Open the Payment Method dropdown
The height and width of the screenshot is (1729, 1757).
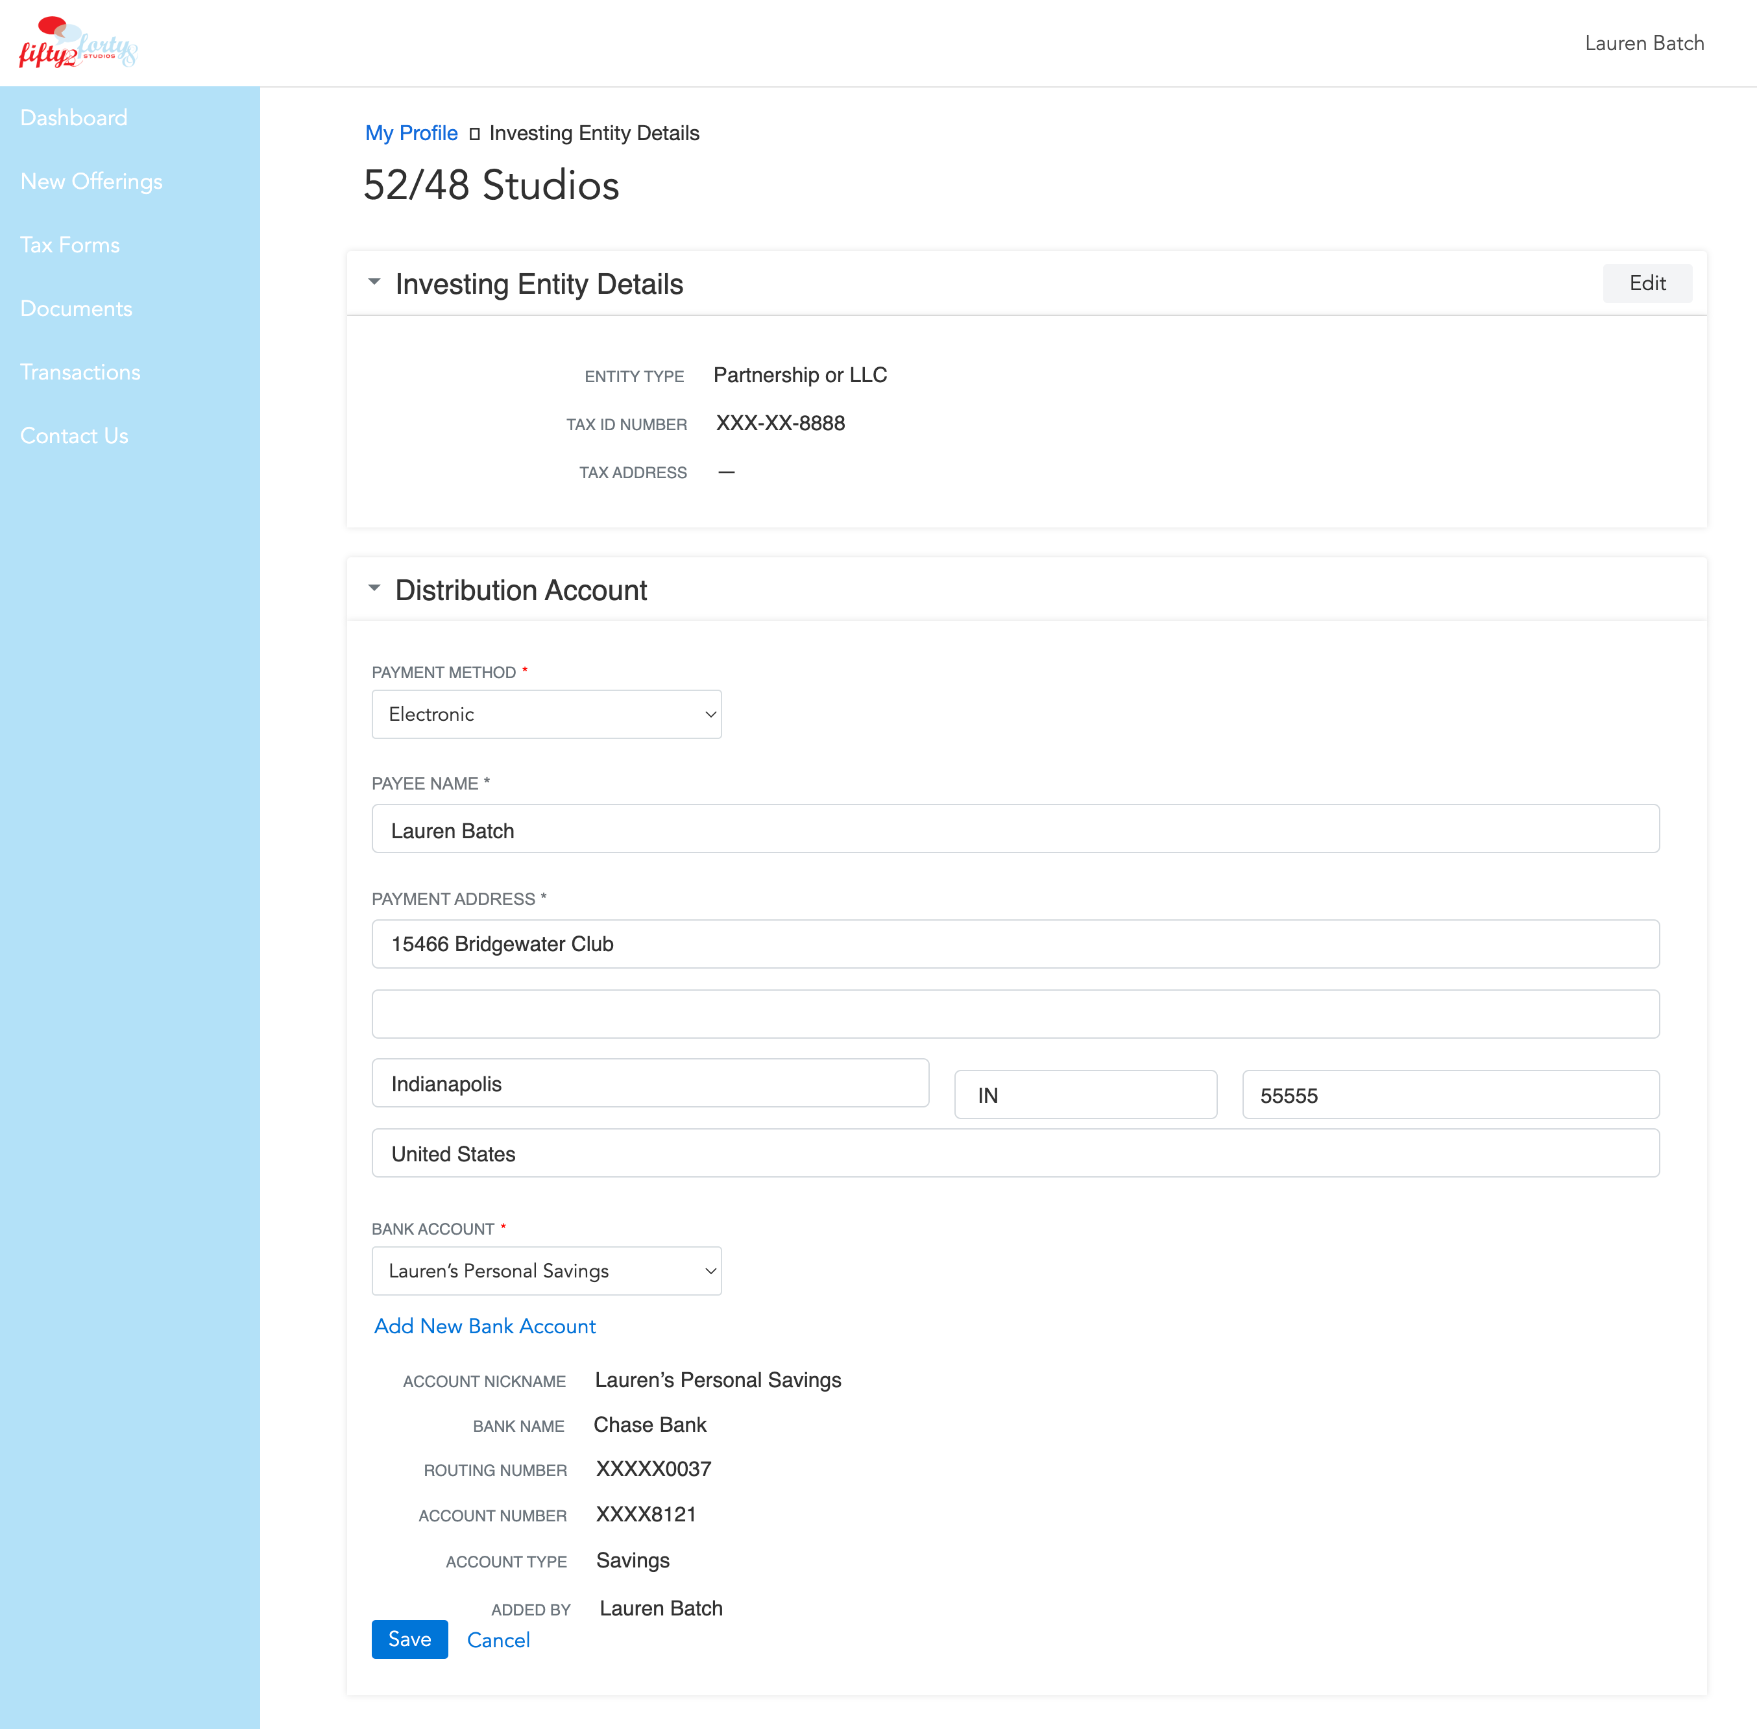pos(546,715)
